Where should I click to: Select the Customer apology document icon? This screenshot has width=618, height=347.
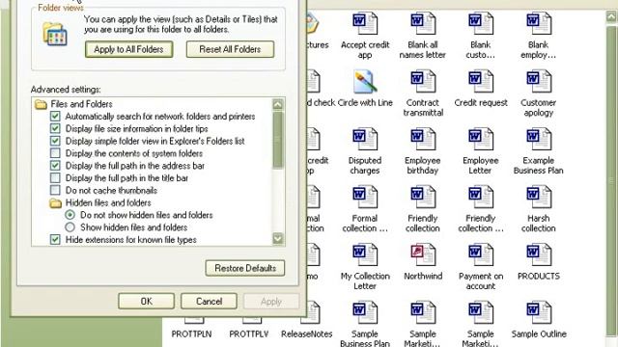click(539, 81)
